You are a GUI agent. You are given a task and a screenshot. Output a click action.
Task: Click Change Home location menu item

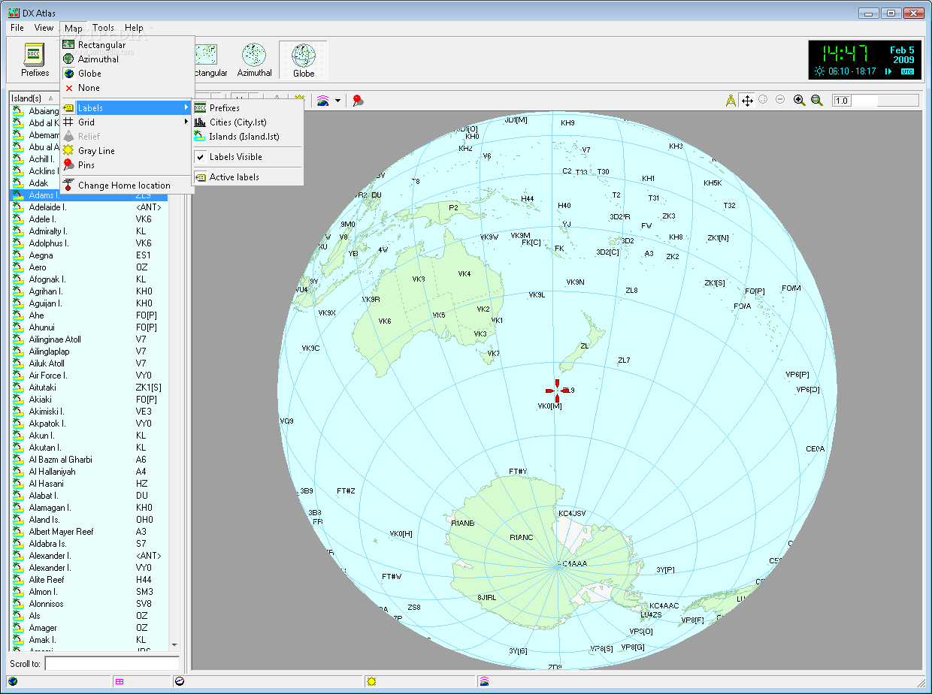[127, 186]
